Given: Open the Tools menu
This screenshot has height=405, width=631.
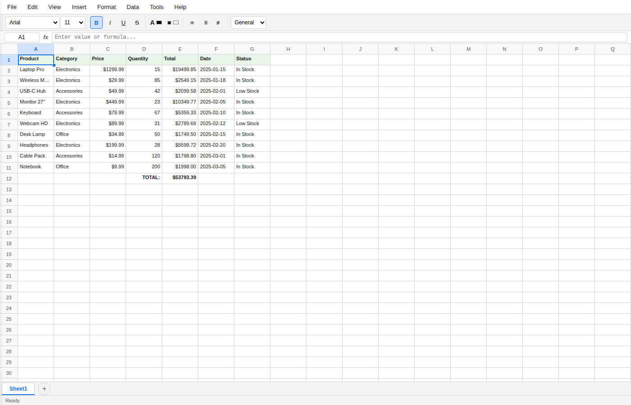Looking at the screenshot, I should [157, 7].
